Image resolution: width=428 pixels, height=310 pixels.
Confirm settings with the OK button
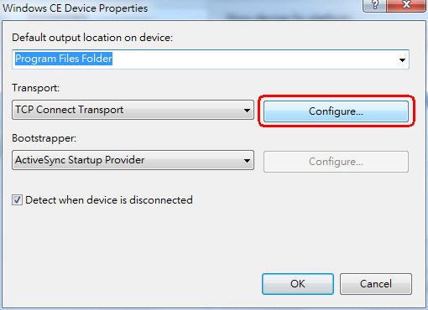pyautogui.click(x=298, y=284)
